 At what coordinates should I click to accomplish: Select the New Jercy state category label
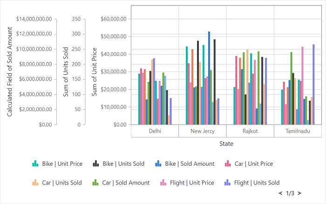pyautogui.click(x=203, y=131)
